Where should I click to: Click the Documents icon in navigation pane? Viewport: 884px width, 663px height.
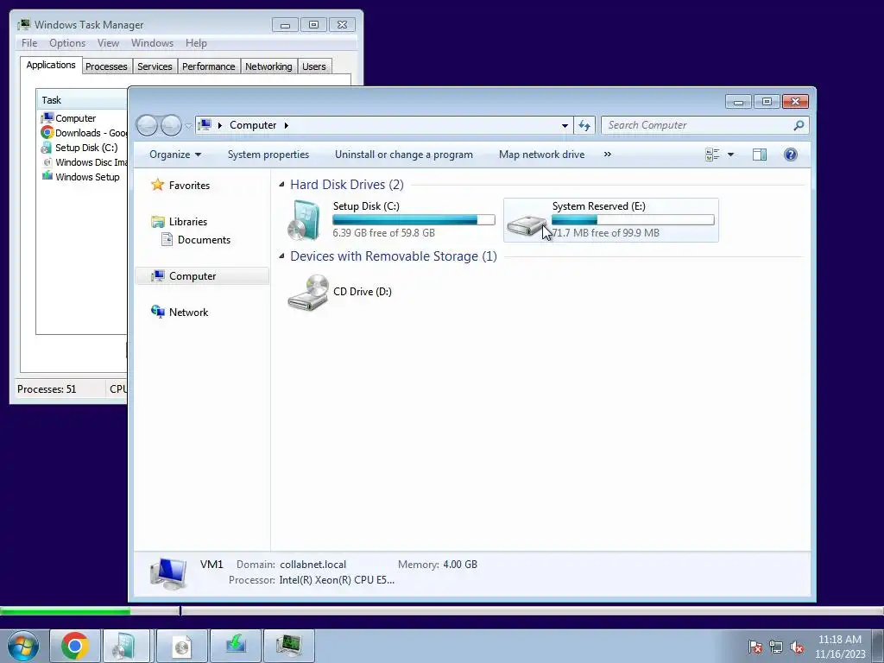(167, 240)
